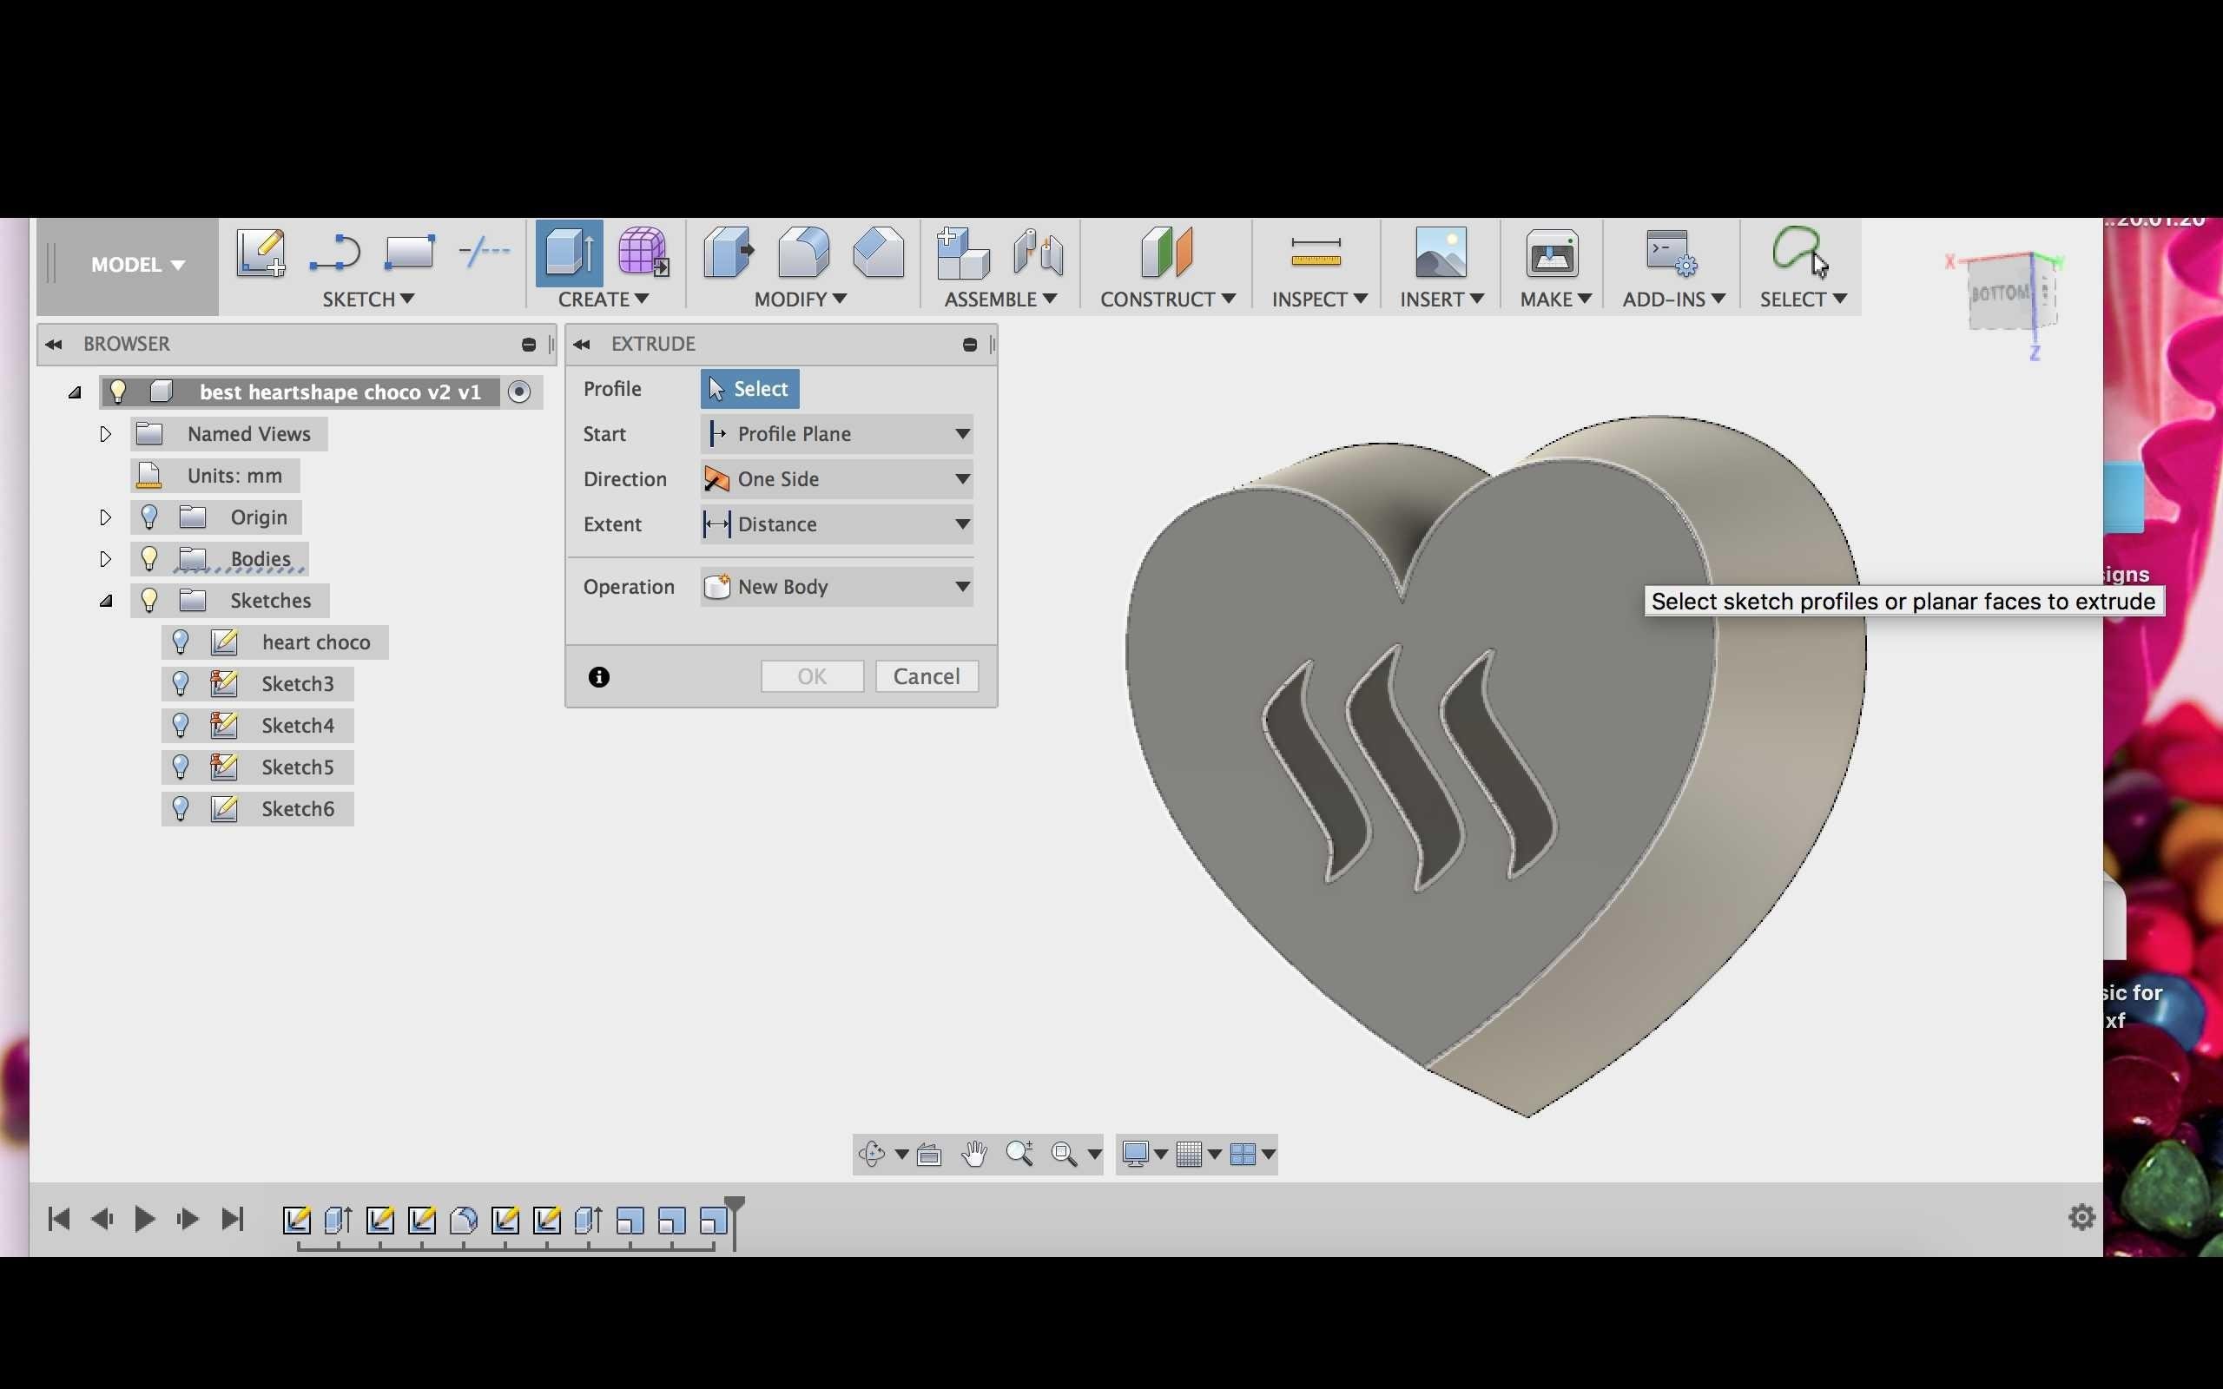Open the Create Form tool
The image size is (2223, 1389).
click(643, 252)
